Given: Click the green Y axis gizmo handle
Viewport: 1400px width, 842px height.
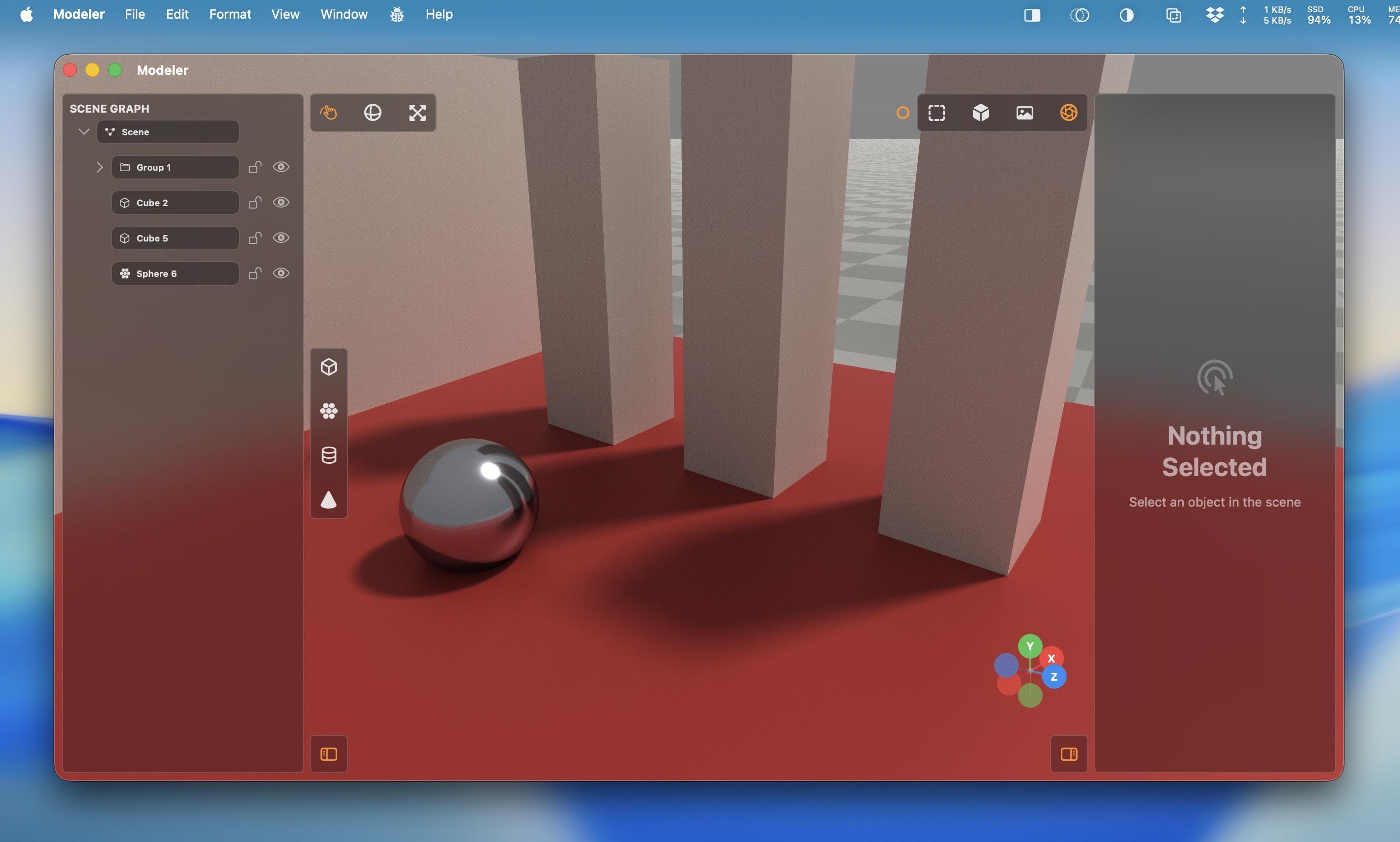Looking at the screenshot, I should (1030, 646).
